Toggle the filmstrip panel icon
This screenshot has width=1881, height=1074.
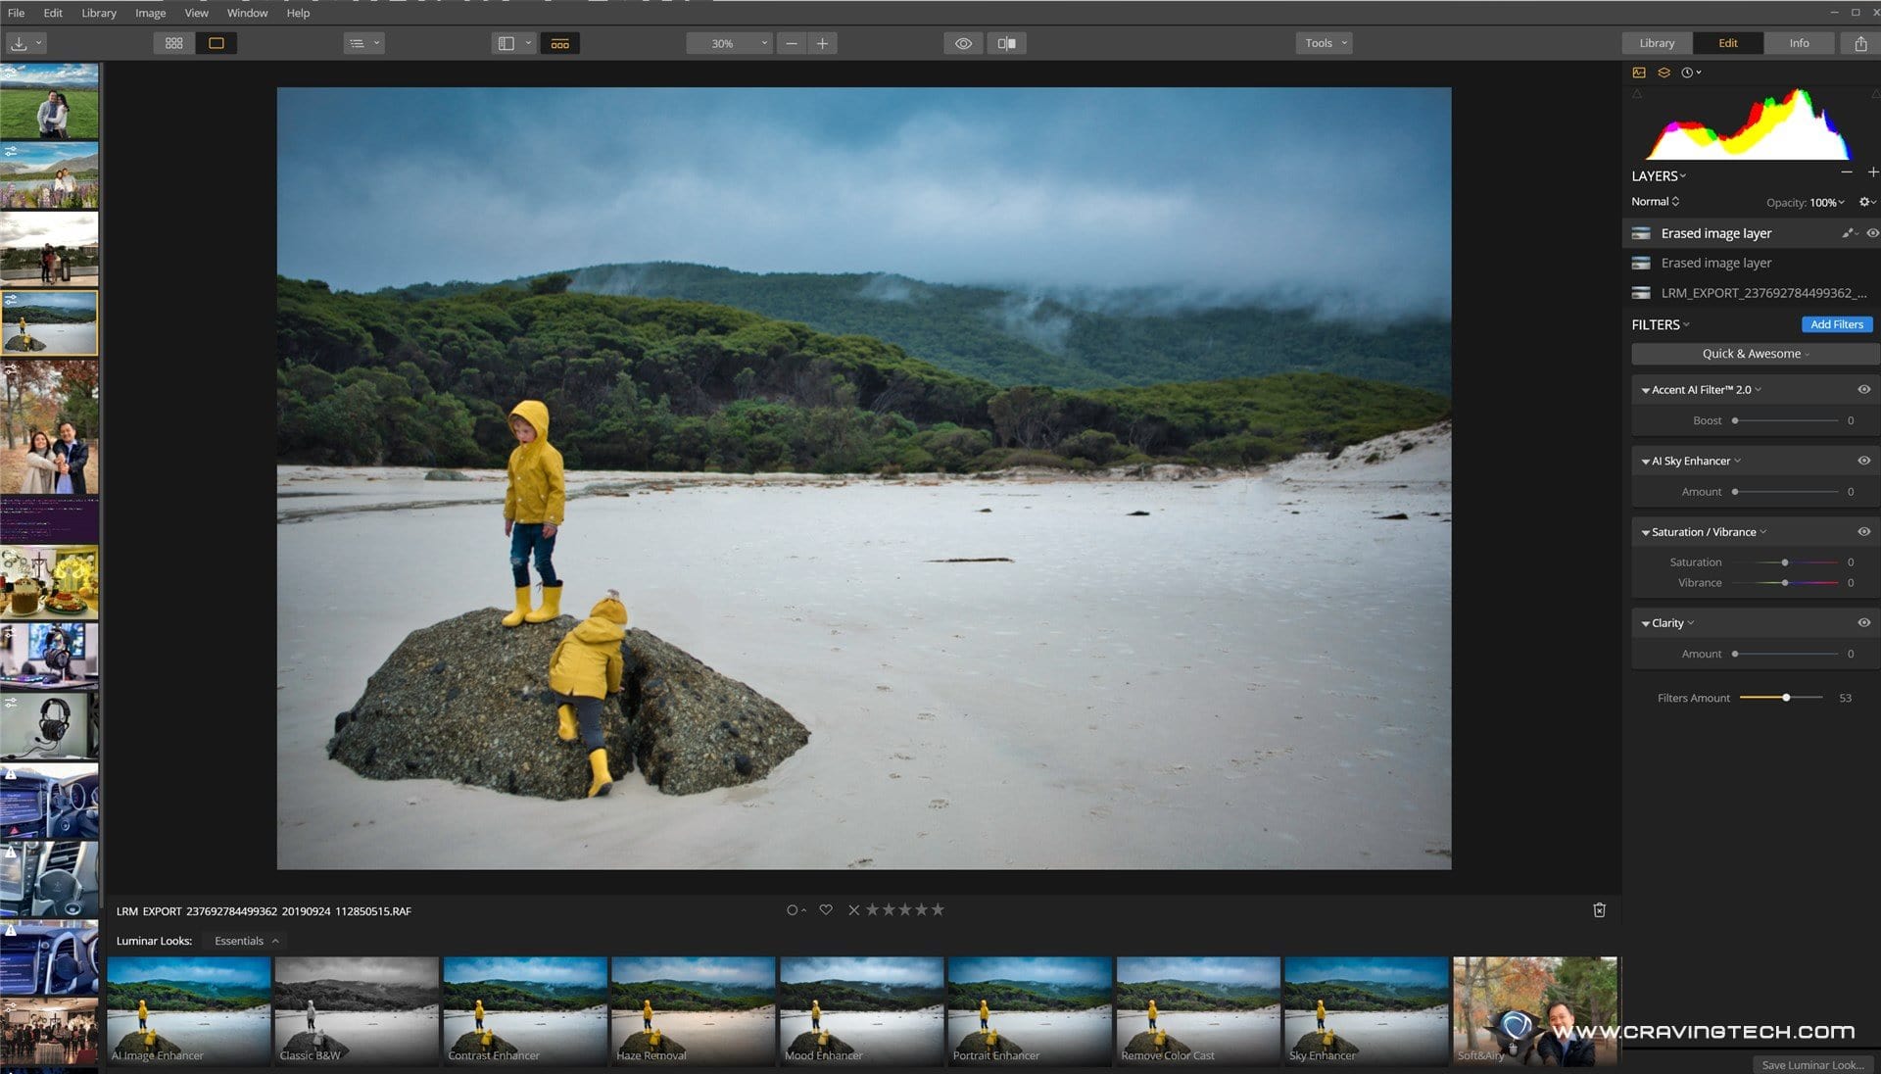point(559,43)
